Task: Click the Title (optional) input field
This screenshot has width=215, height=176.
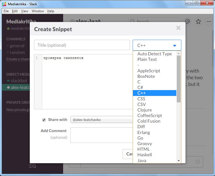Action: pyautogui.click(x=82, y=45)
